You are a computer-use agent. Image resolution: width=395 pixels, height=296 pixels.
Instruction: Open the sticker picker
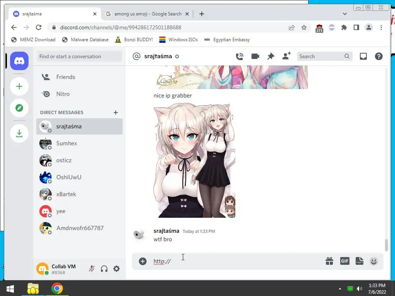tap(359, 261)
